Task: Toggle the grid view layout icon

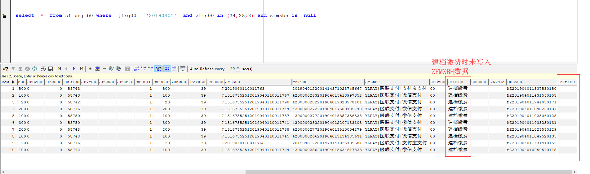Action: click(167, 69)
